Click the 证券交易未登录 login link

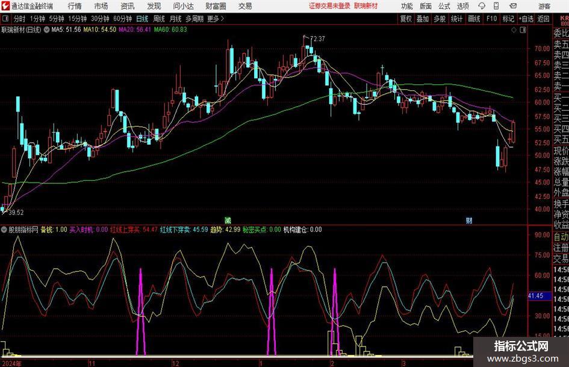pos(329,6)
